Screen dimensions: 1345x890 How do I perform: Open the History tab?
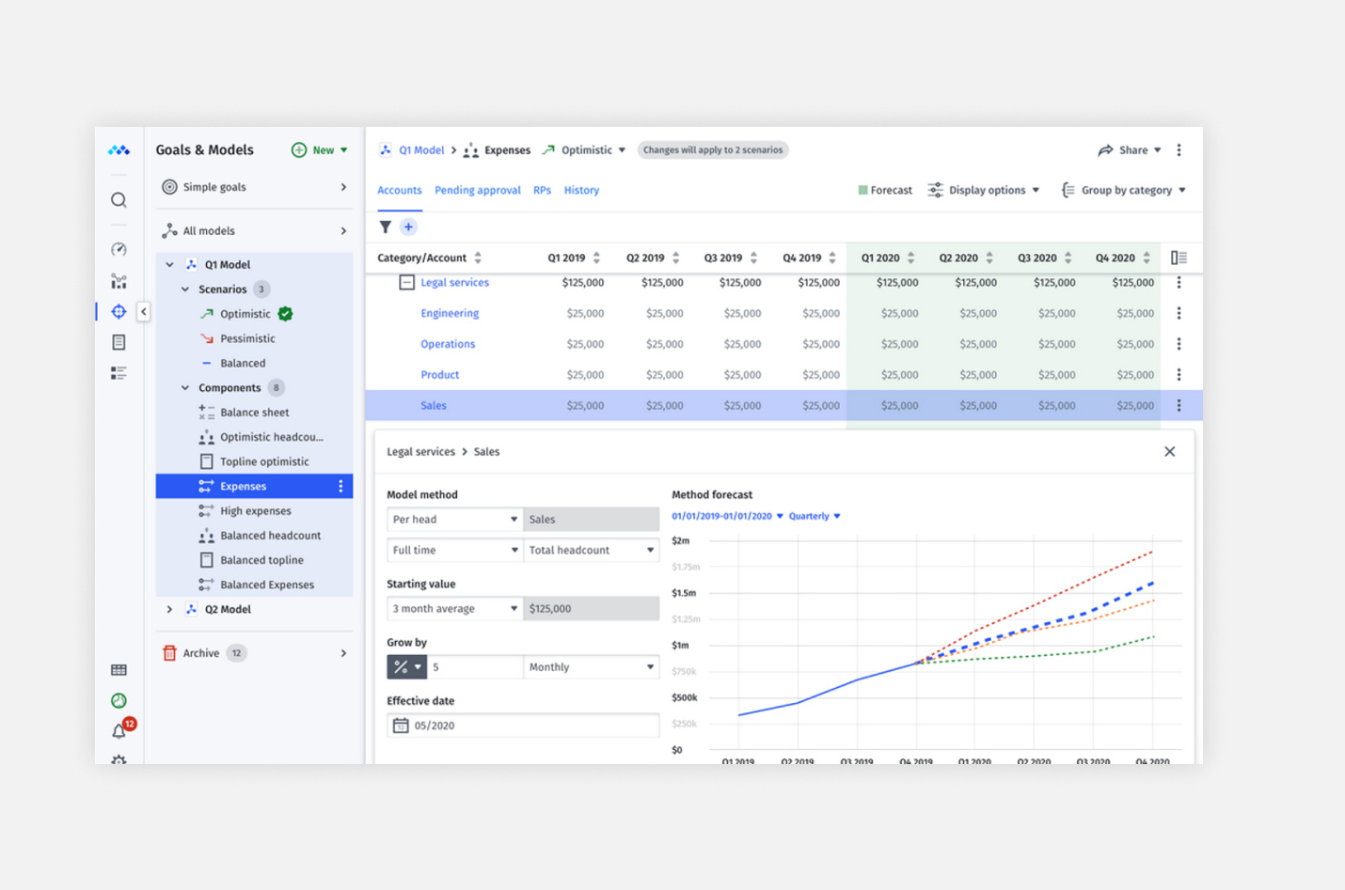[581, 190]
